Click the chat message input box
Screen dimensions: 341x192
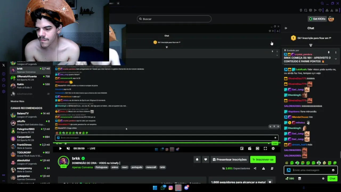pos(311,170)
